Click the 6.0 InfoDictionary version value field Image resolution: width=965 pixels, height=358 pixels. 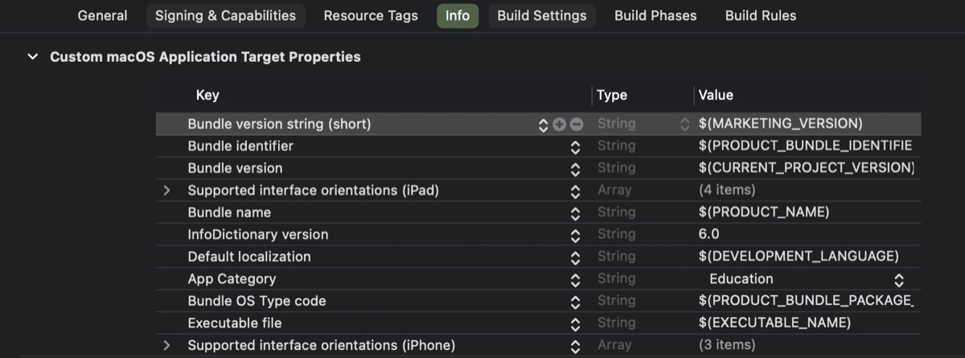807,235
